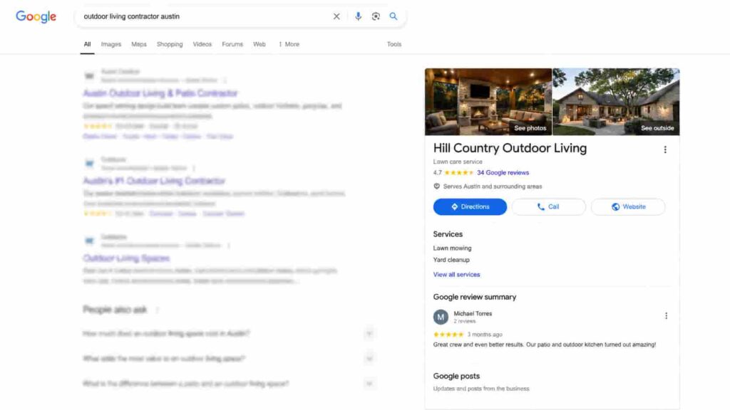The height and width of the screenshot is (410, 730).
Task: Click the Google review summary heading
Action: click(x=474, y=297)
